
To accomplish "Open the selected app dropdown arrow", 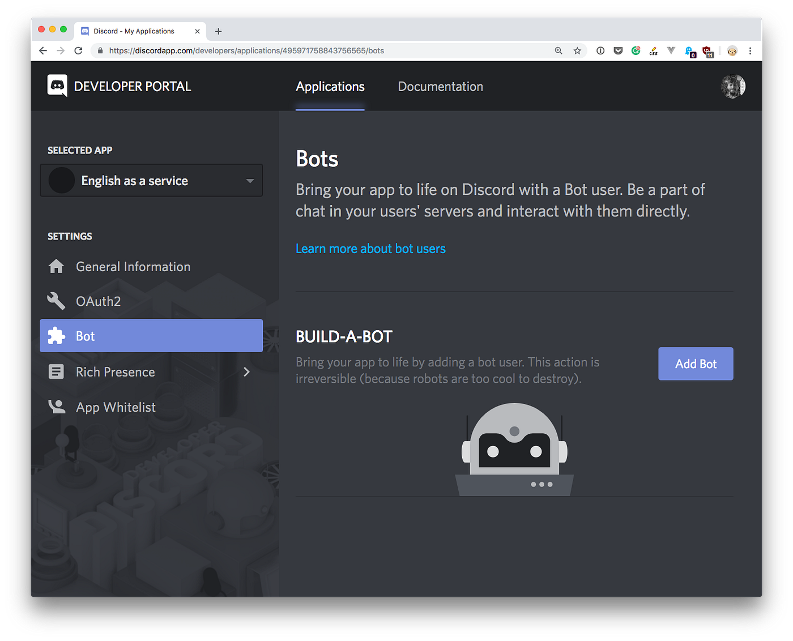I will [250, 181].
